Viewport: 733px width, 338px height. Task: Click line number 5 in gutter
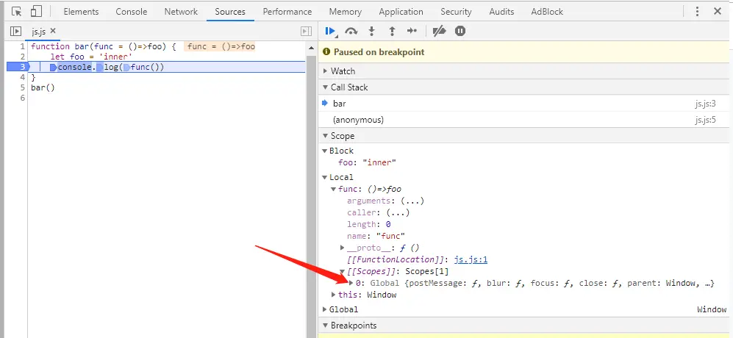click(22, 87)
